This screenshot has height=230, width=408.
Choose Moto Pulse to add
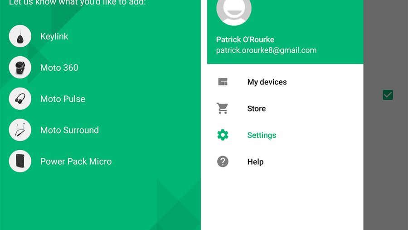pos(63,99)
